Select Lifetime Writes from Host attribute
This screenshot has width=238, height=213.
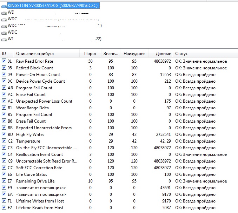40,201
